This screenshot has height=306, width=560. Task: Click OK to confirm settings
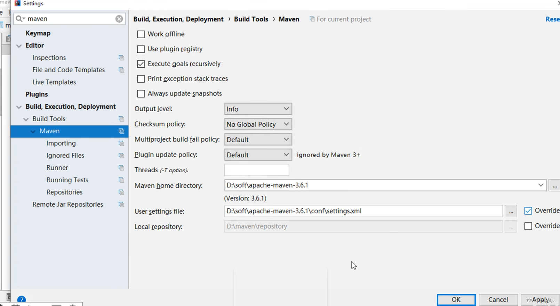[456, 299]
